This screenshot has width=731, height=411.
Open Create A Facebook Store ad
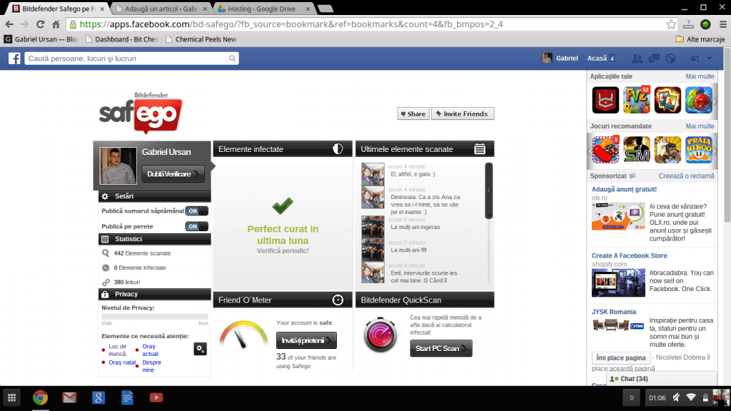(x=630, y=255)
